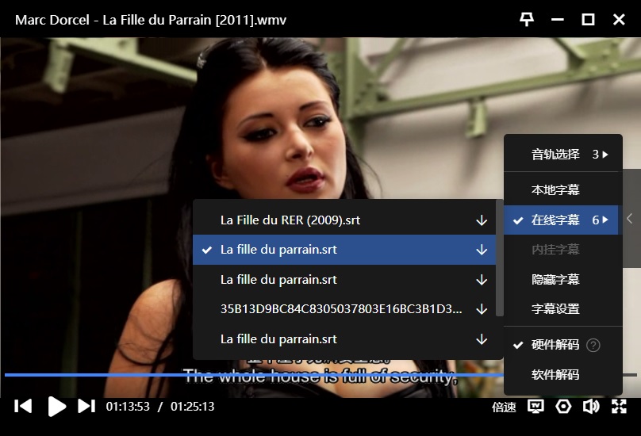Open the 倍速 playback speed selector
Image resolution: width=641 pixels, height=436 pixels.
coord(504,407)
